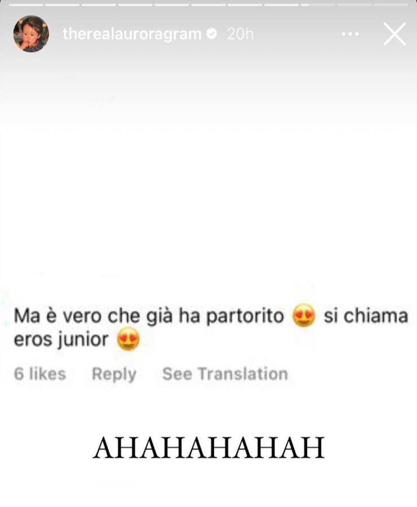Viewport: 417px width, 507px height.
Task: Click the verified badge beside the username
Action: [x=211, y=34]
